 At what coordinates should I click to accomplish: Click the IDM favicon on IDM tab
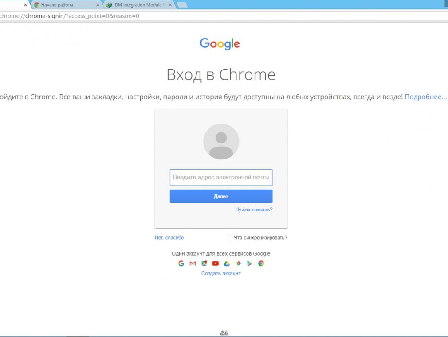pyautogui.click(x=109, y=5)
